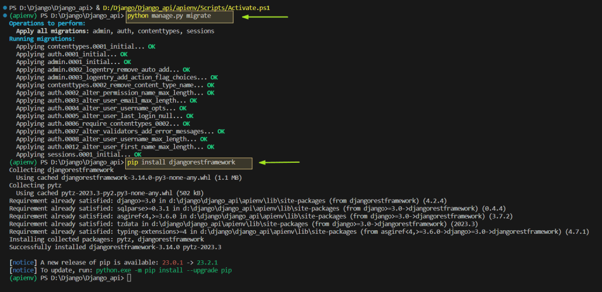Viewport: 602px width, 292px height.
Task: Click the blue dot beside the migrate command
Action: click(x=5, y=16)
